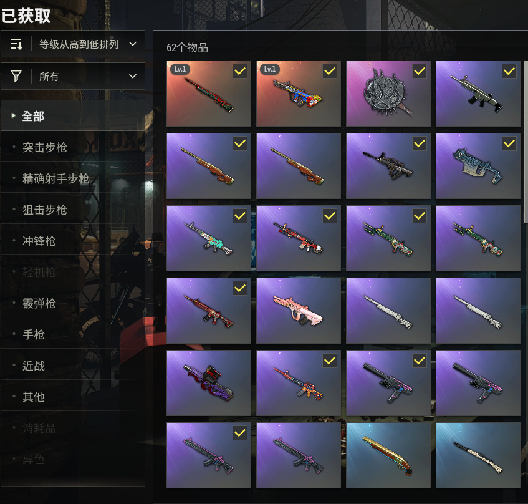528x504 pixels.
Task: Select the spiked round shield skin
Action: pos(388,94)
